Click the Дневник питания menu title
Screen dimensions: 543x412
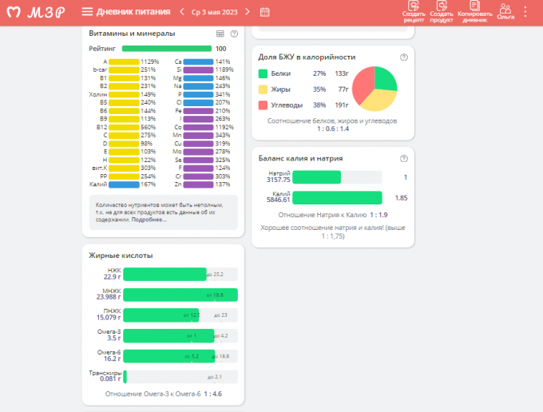[133, 12]
